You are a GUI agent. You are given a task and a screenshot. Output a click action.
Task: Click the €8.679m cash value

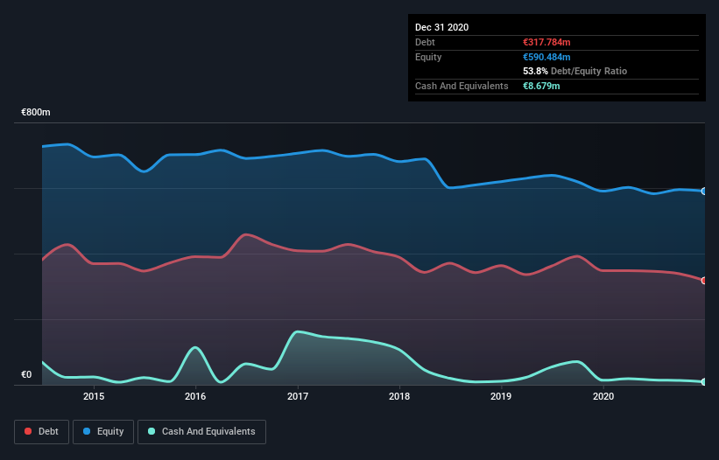[541, 86]
